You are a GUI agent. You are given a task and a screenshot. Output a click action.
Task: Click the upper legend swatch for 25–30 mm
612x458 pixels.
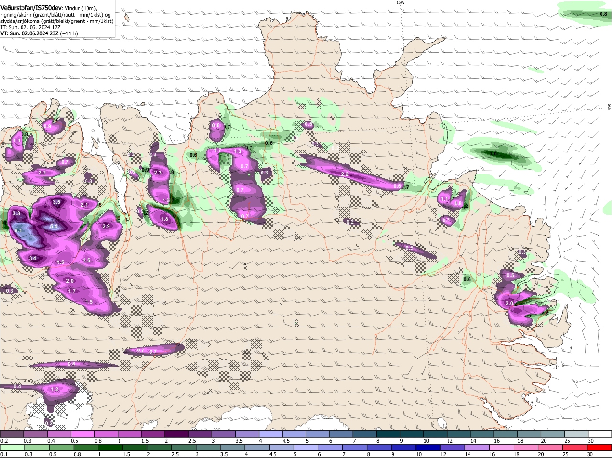click(x=577, y=434)
